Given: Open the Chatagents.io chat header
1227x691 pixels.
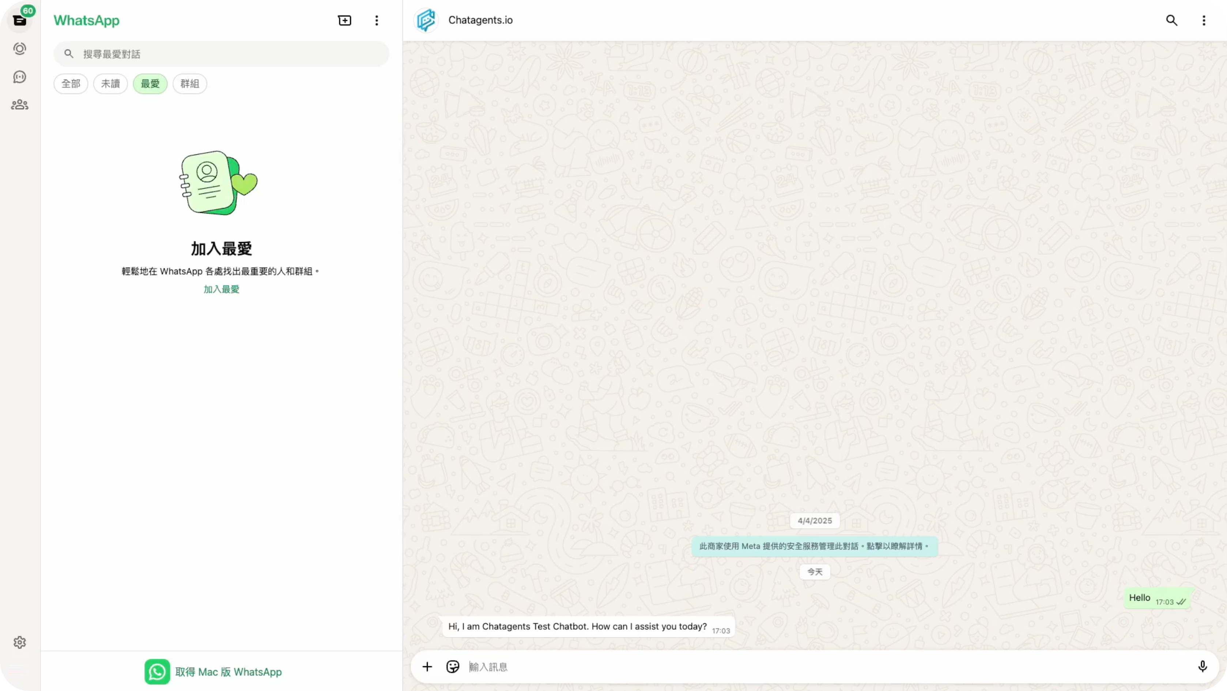Looking at the screenshot, I should (x=480, y=20).
